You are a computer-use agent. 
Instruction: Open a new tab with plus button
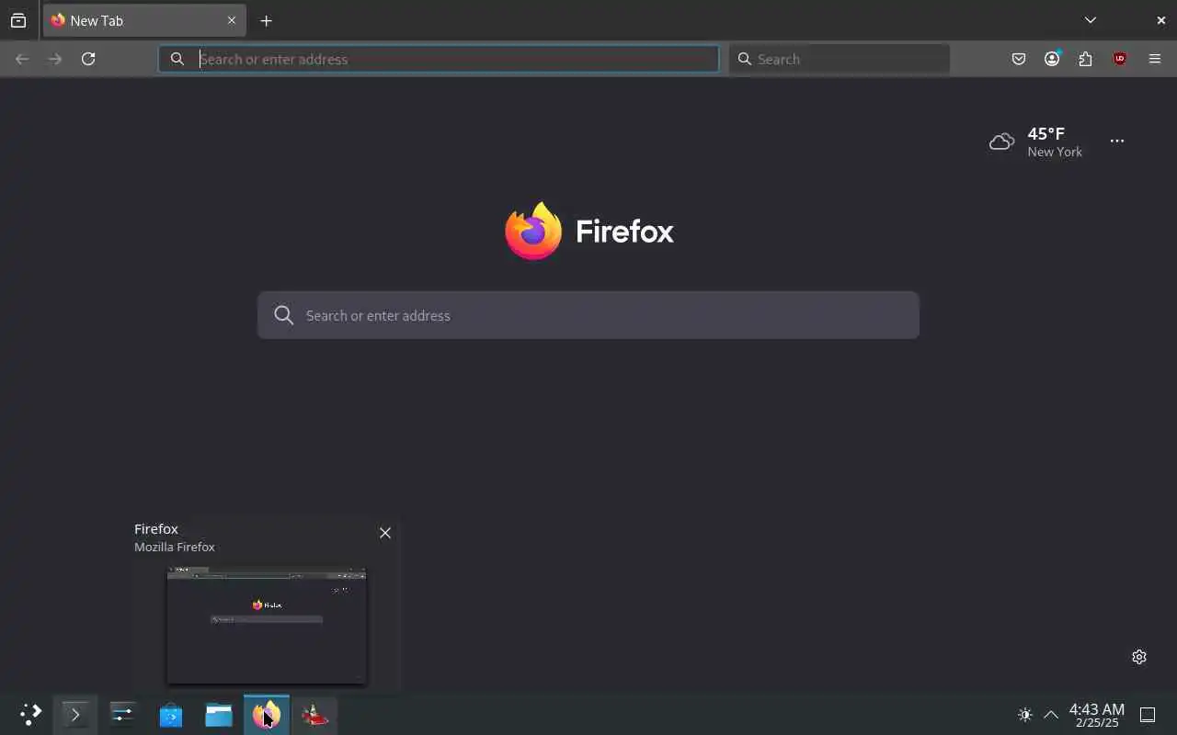click(x=266, y=20)
